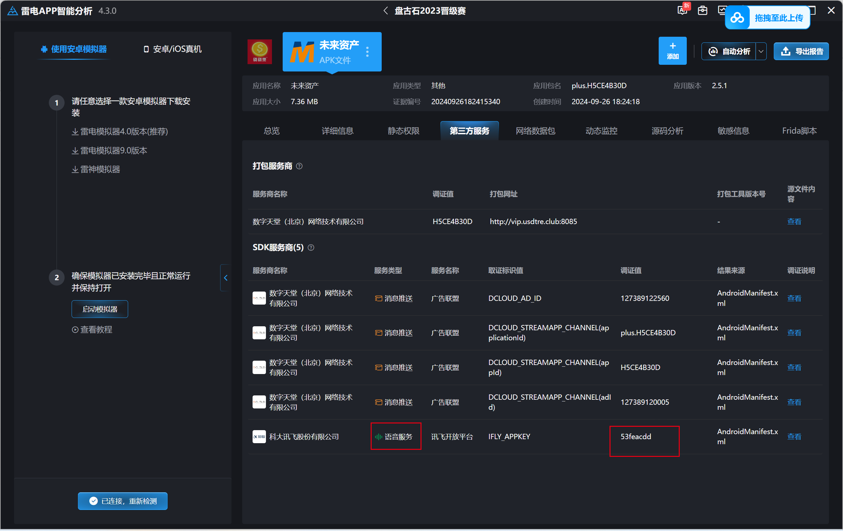843x531 pixels.
Task: Expand the 自动分析 dropdown arrow
Action: tap(761, 51)
